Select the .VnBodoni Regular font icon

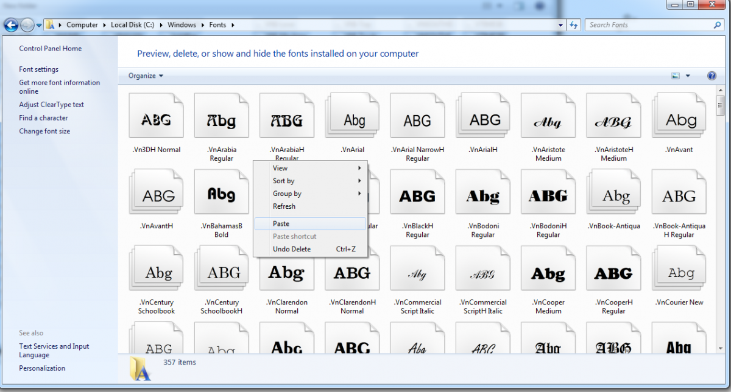click(x=482, y=196)
